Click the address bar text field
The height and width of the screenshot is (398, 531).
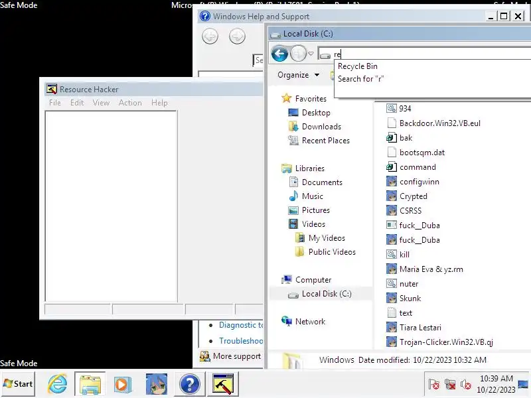(424, 54)
